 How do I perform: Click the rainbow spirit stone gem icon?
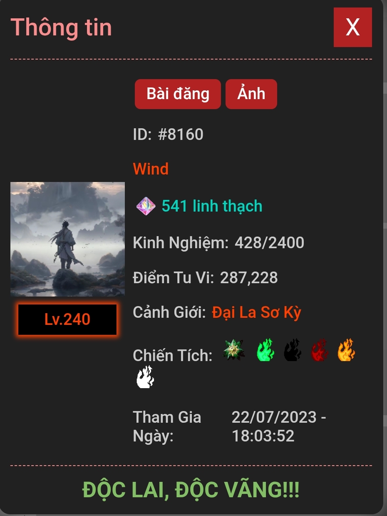coord(146,206)
